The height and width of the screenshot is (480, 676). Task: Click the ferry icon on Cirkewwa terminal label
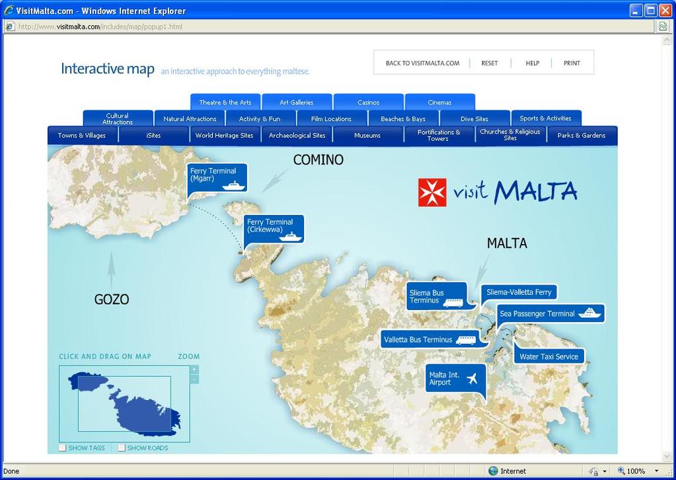pos(291,237)
